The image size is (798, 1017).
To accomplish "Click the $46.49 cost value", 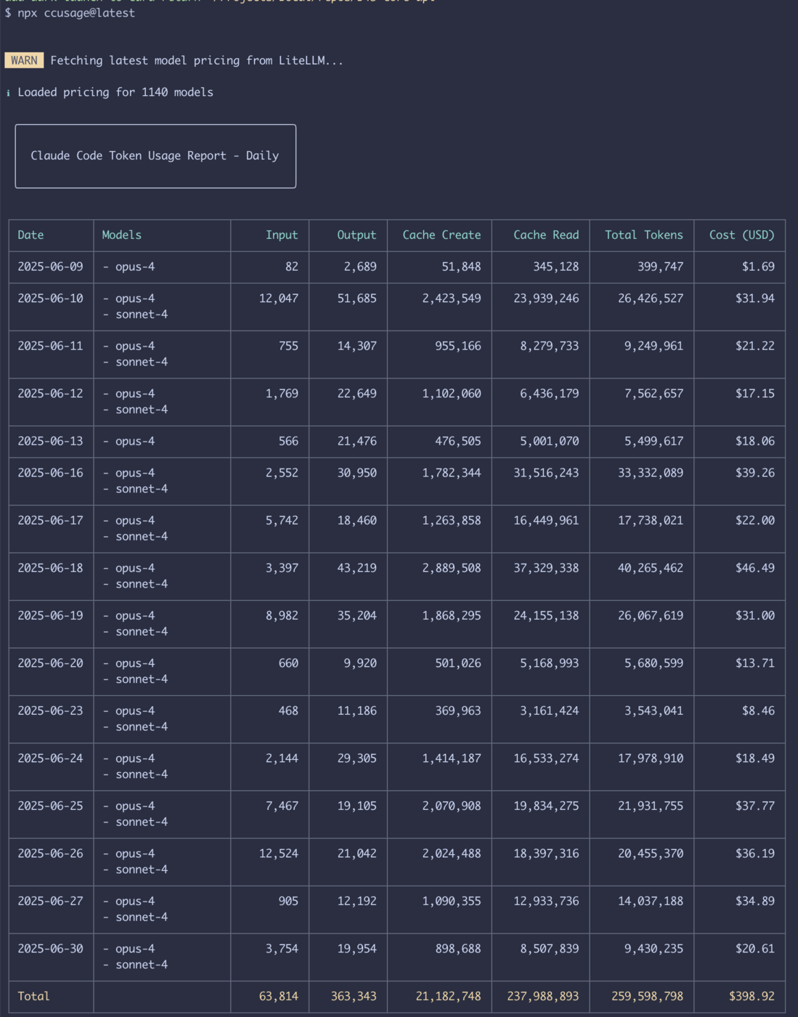I will 755,567.
